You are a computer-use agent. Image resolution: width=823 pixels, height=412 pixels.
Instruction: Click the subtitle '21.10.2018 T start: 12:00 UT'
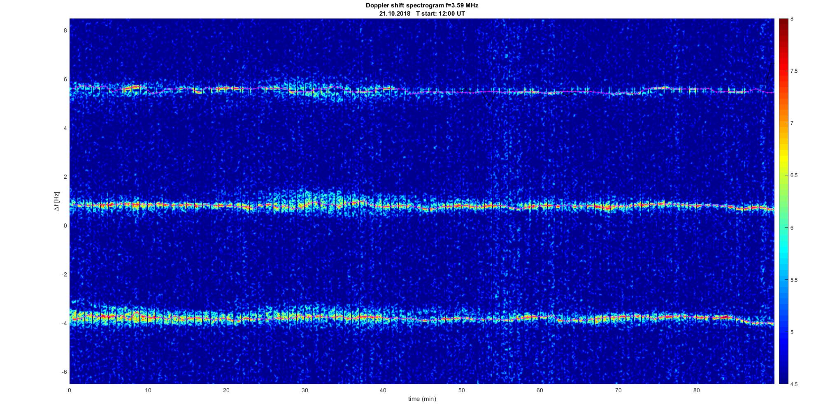point(422,14)
